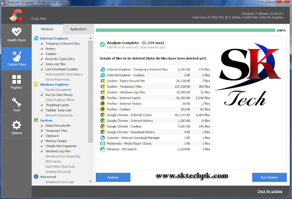Screen dimensions: 292x199
Task: Click the MS Search result icon
Action: click(x=103, y=149)
